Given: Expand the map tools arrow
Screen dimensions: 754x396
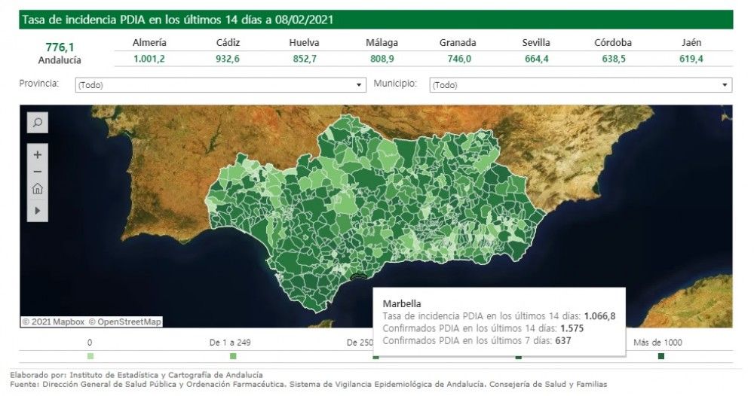Looking at the screenshot, I should [x=37, y=210].
